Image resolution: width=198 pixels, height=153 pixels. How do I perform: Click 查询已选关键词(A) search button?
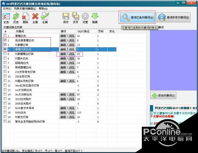point(137,17)
